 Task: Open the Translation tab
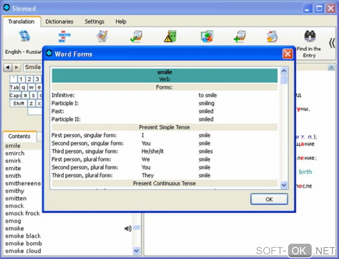[x=21, y=21]
